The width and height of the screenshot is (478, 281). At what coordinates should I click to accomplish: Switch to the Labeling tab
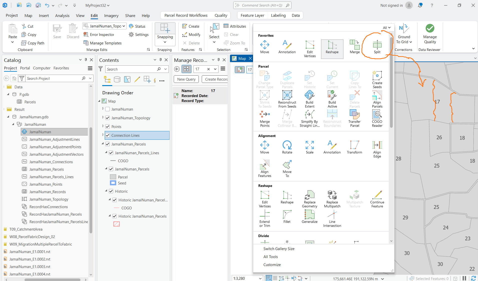tap(278, 15)
